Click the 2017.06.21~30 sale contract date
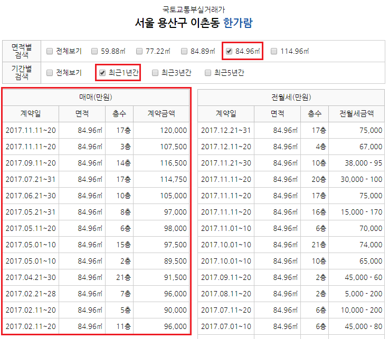 (x=31, y=196)
